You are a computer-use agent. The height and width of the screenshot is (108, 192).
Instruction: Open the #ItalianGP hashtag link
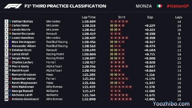tap(178, 6)
